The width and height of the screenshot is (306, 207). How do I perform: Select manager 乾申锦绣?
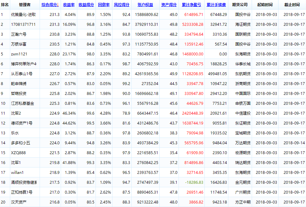19,84
